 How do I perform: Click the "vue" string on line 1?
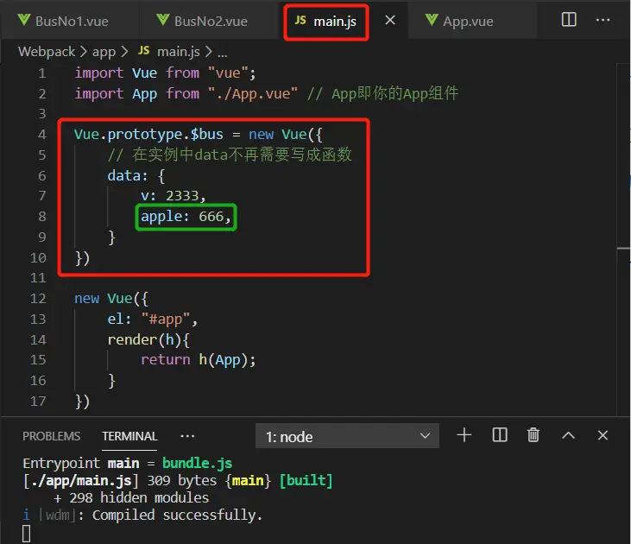pyautogui.click(x=228, y=73)
